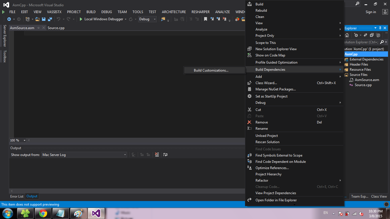This screenshot has height=219, width=390.
Task: Click the New Project toolbar icon
Action: pyautogui.click(x=28, y=19)
